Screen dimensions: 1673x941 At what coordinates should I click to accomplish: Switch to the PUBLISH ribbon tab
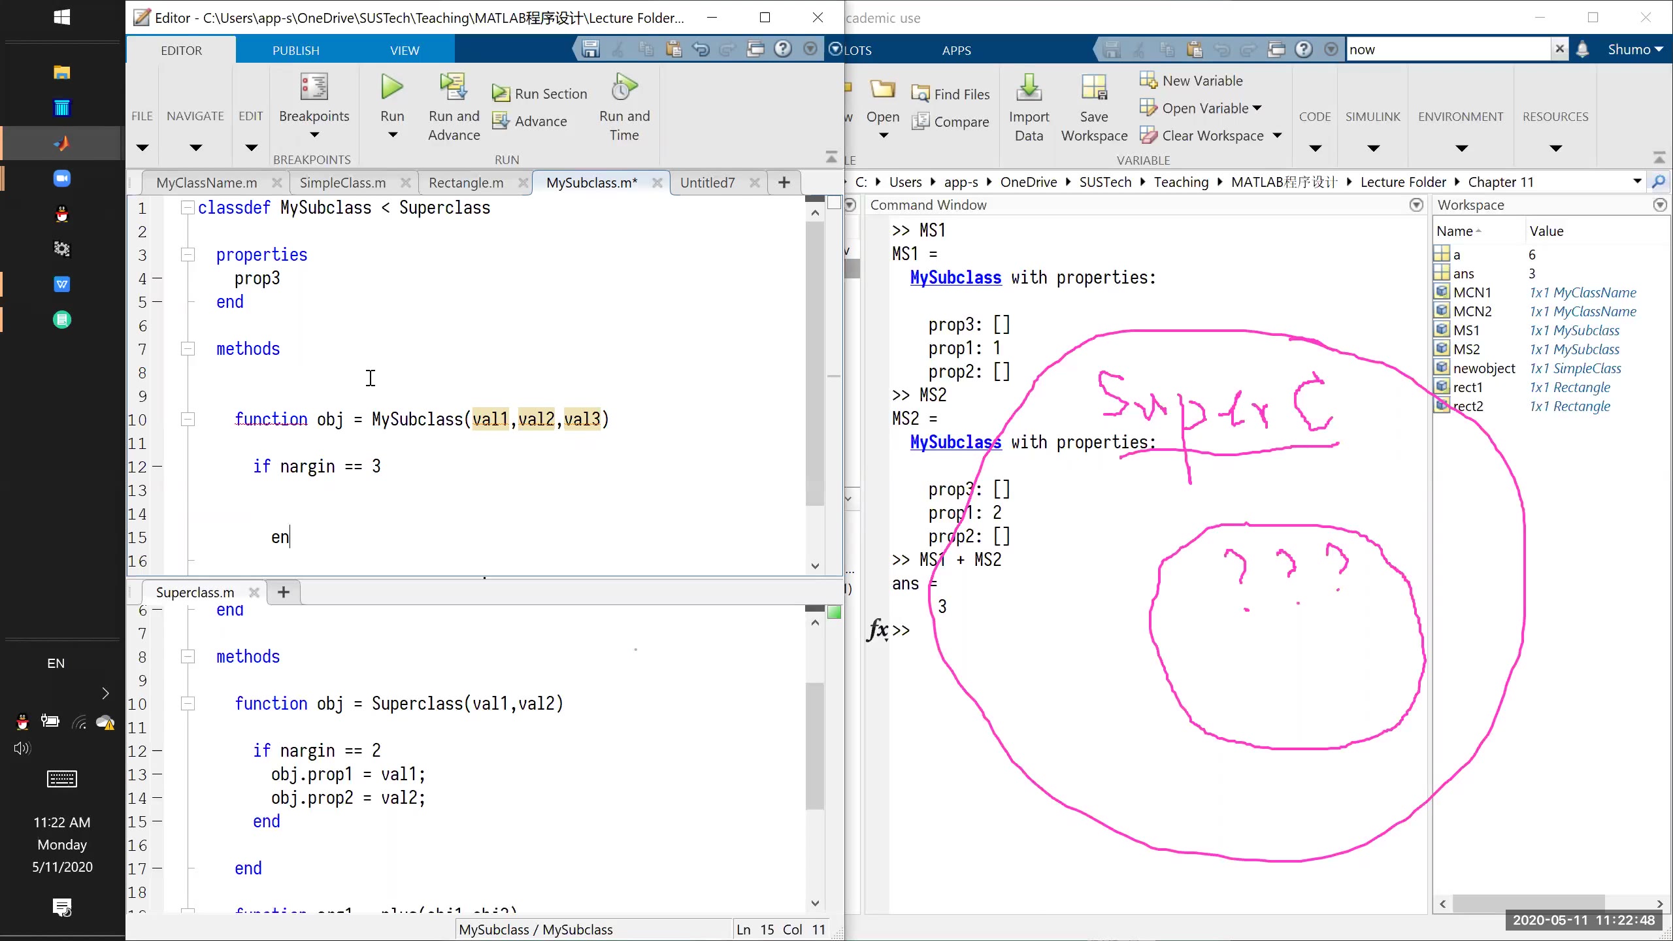[x=295, y=50]
